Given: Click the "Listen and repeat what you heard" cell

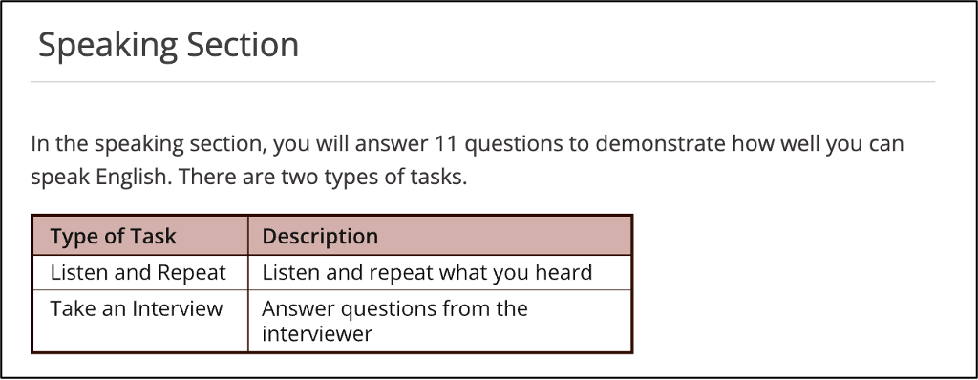Looking at the screenshot, I should click(x=440, y=273).
